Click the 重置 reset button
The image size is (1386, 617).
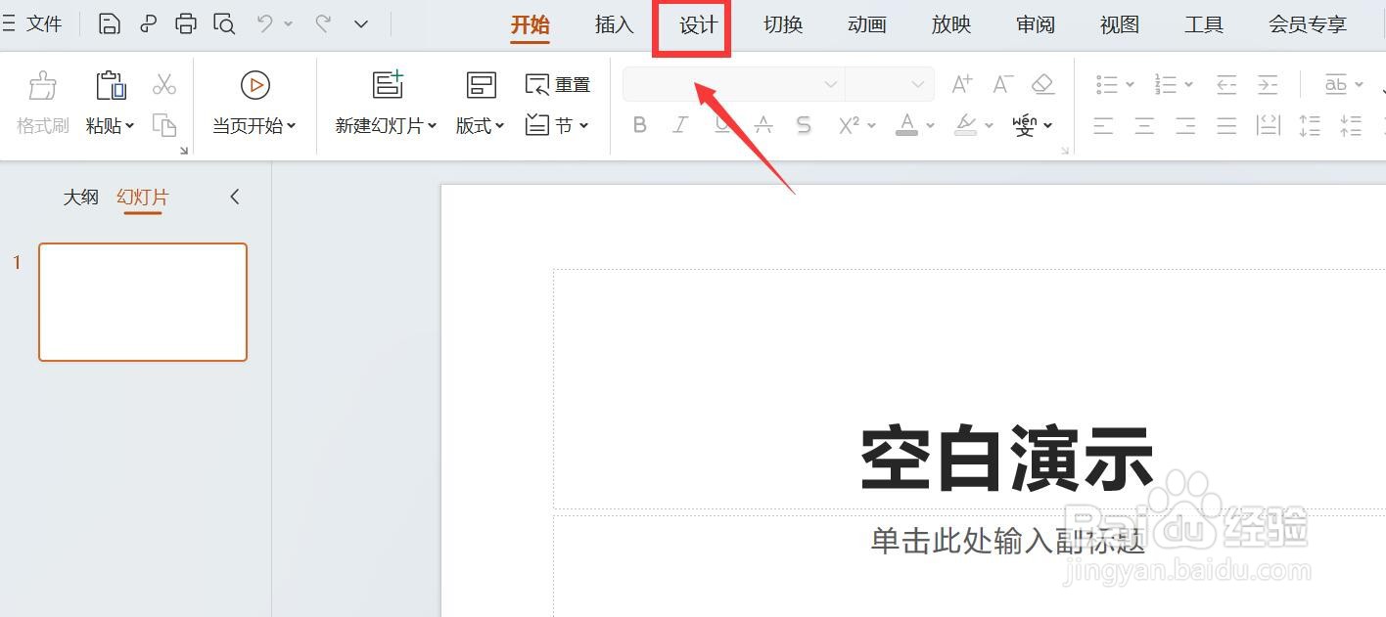[x=558, y=85]
